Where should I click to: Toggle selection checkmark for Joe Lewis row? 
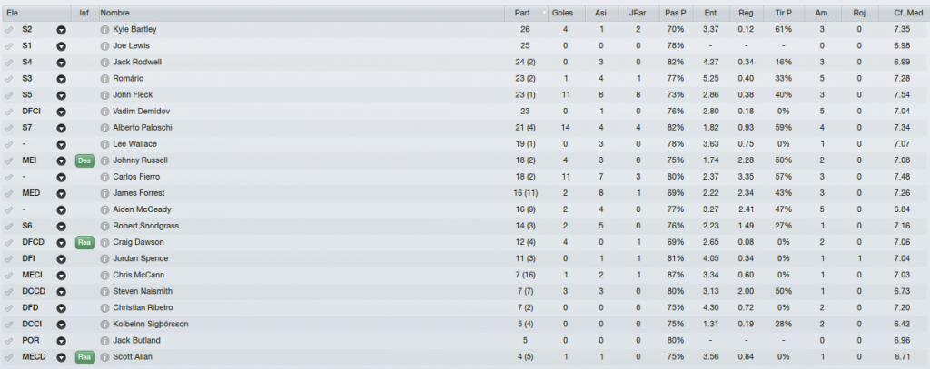point(9,46)
